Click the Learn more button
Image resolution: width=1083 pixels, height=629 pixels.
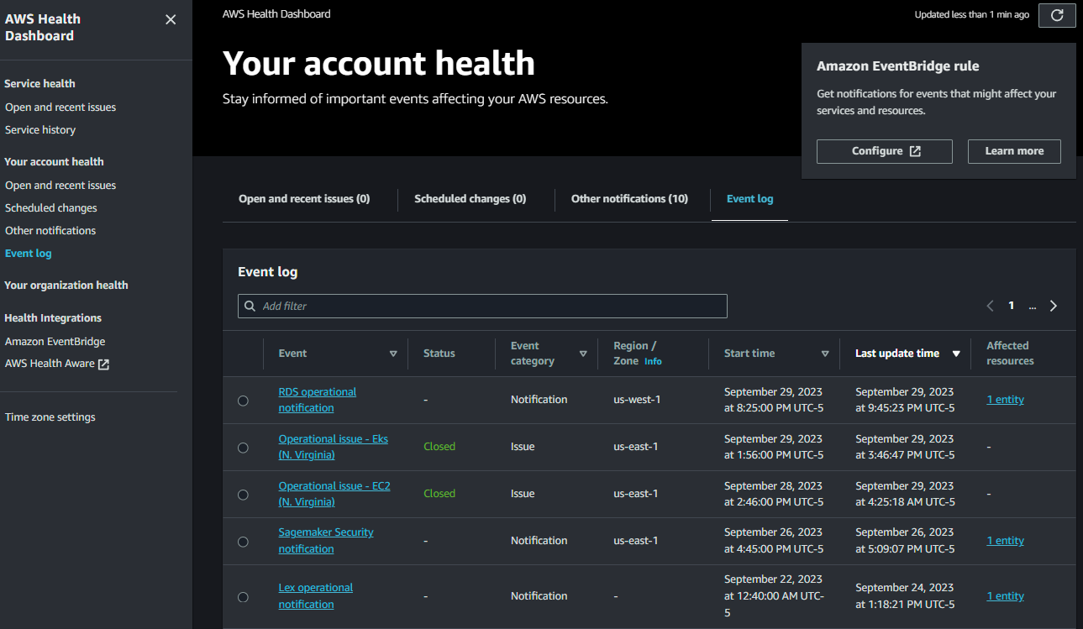coord(1014,151)
